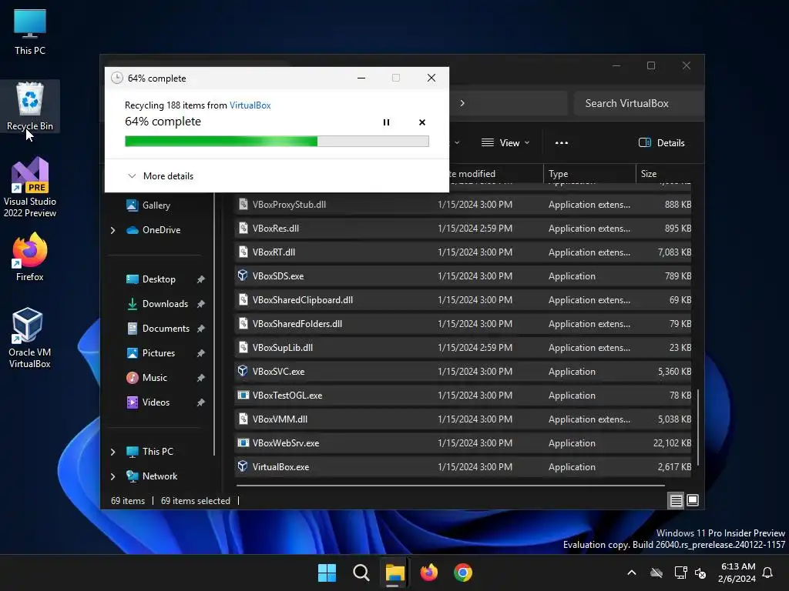The width and height of the screenshot is (789, 591).
Task: Select the VBoxProxyStub.dll file
Action: pos(463,205)
